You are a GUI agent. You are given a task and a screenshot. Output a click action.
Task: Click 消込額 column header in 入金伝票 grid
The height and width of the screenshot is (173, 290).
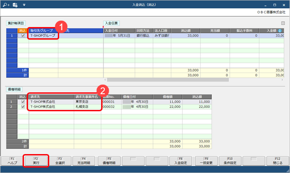(x=186, y=31)
